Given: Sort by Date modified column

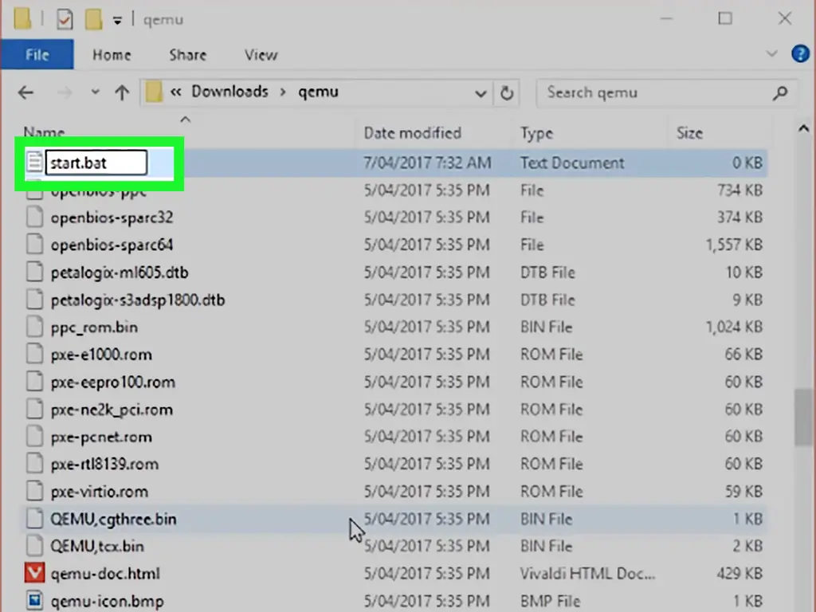Looking at the screenshot, I should click(412, 133).
